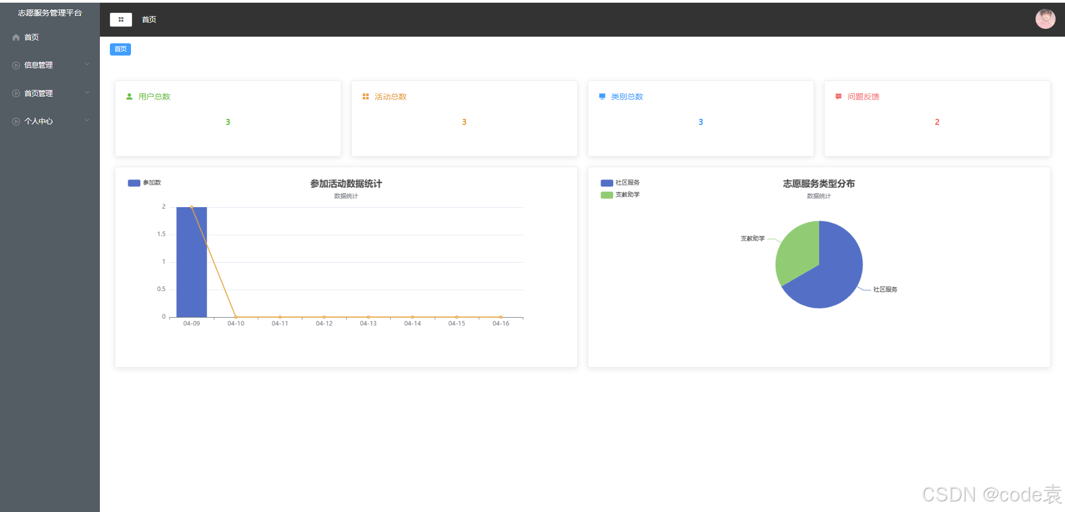Toggle the 参加数 legend swatch
Viewport: 1065px width, 512px height.
click(134, 183)
